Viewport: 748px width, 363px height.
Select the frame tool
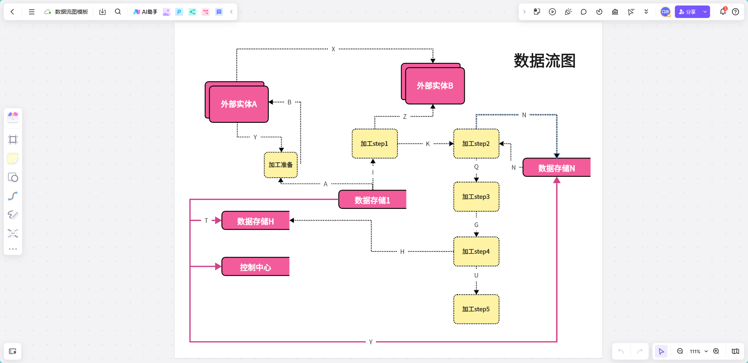[x=13, y=140]
